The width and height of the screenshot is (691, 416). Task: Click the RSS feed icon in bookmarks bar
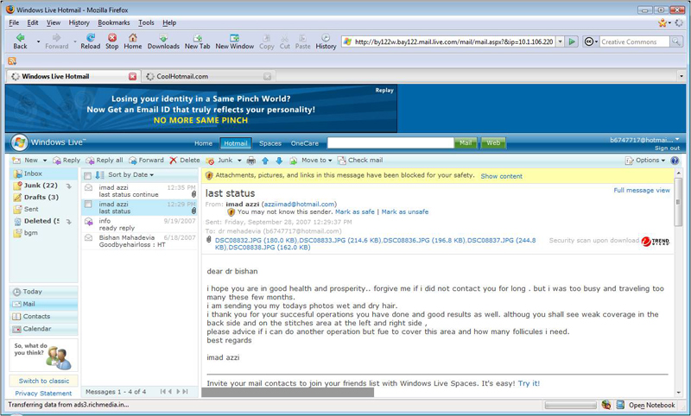pos(12,61)
